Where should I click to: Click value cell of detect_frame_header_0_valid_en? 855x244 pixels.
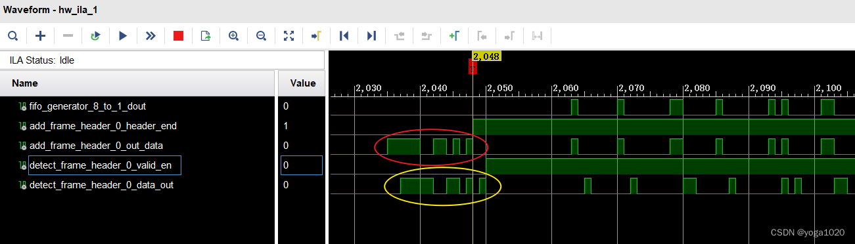[302, 165]
